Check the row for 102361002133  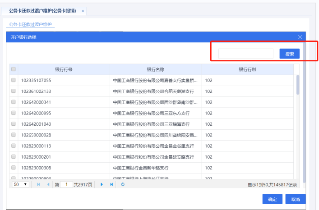click(x=14, y=91)
